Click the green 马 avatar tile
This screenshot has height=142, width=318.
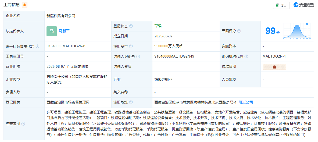tap(52, 31)
